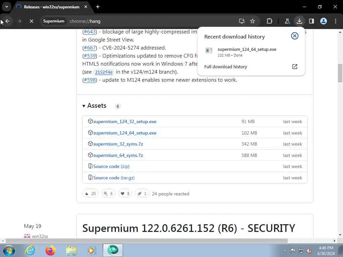The height and width of the screenshot is (257, 343).
Task: Bookmark this page with the star icon
Action: [253, 21]
